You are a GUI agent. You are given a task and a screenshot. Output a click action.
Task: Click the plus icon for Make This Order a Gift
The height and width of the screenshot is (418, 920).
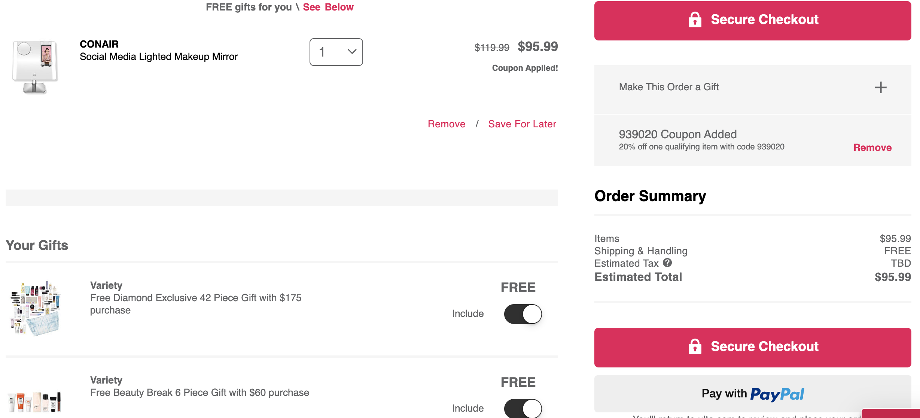881,87
